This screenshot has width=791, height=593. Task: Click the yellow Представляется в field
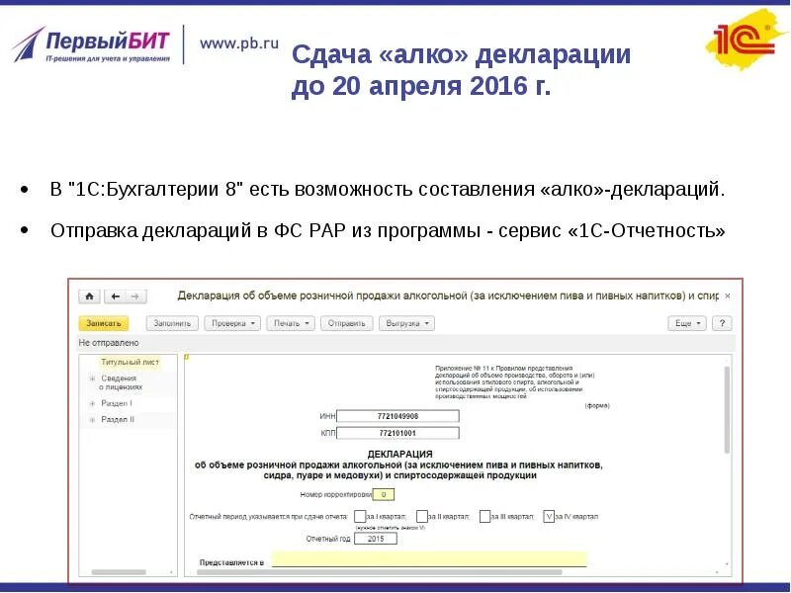[429, 559]
